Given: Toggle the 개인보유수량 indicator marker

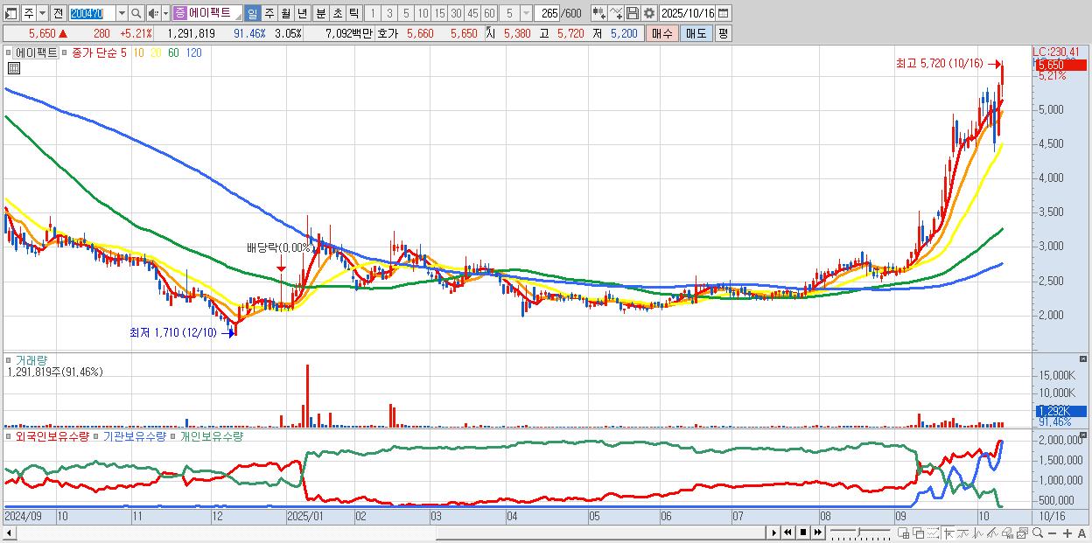Looking at the screenshot, I should [x=172, y=435].
